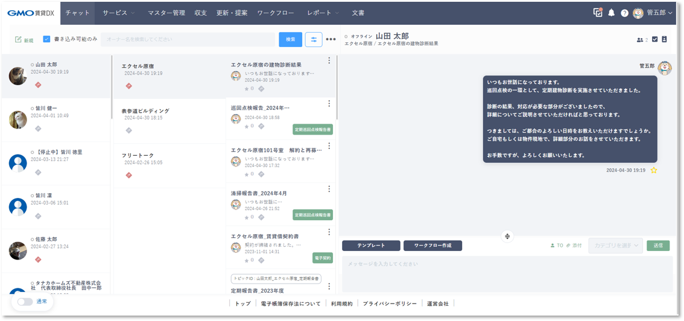684x321 pixels.
Task: Click the red diamond icon under 山田 太郎
Action: click(38, 85)
